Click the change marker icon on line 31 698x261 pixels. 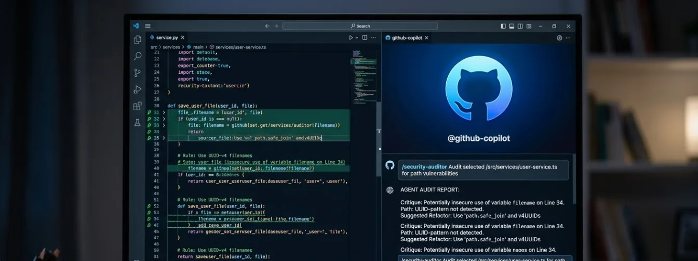(x=149, y=112)
